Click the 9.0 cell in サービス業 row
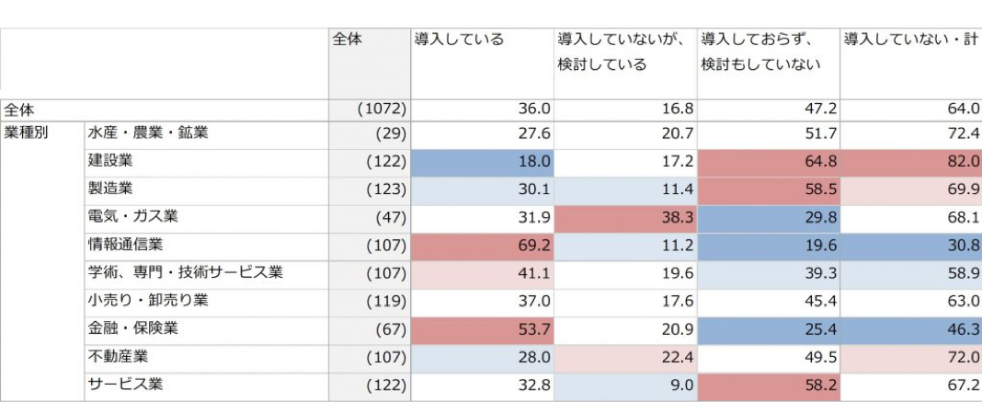Viewport: 982px width, 402px height. coord(625,385)
